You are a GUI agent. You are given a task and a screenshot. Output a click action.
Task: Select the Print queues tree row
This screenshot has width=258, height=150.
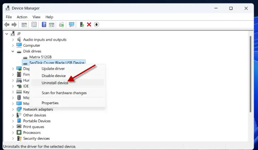point(34,127)
